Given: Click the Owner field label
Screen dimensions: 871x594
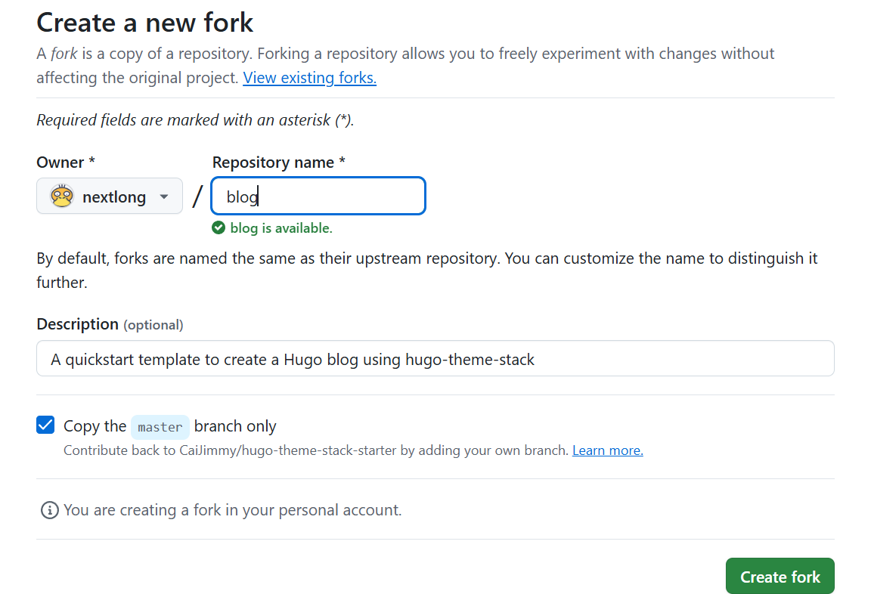Looking at the screenshot, I should [65, 162].
